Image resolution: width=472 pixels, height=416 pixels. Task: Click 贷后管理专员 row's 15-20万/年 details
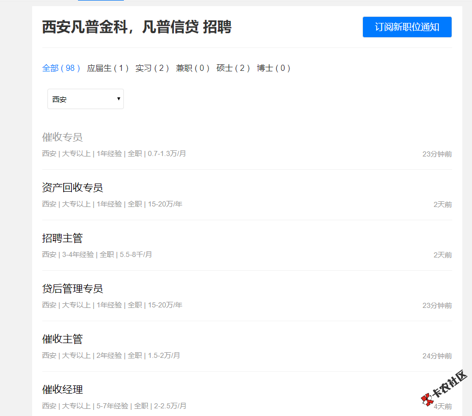pos(112,305)
